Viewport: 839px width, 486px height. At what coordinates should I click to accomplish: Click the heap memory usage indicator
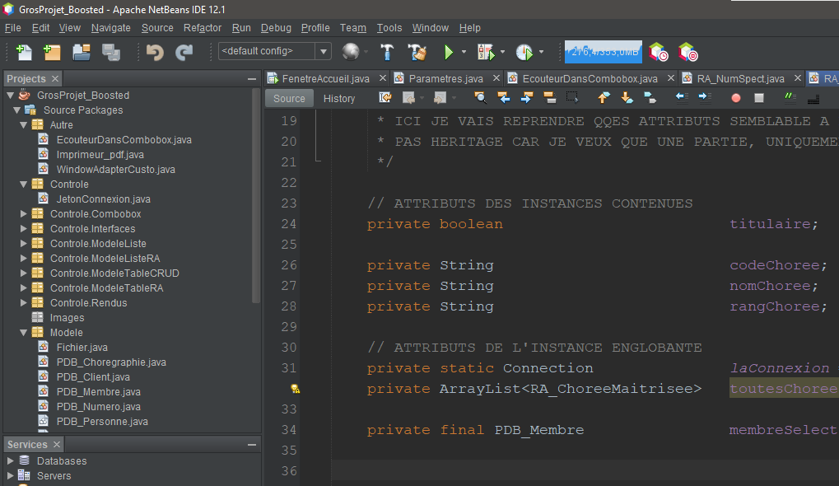604,51
